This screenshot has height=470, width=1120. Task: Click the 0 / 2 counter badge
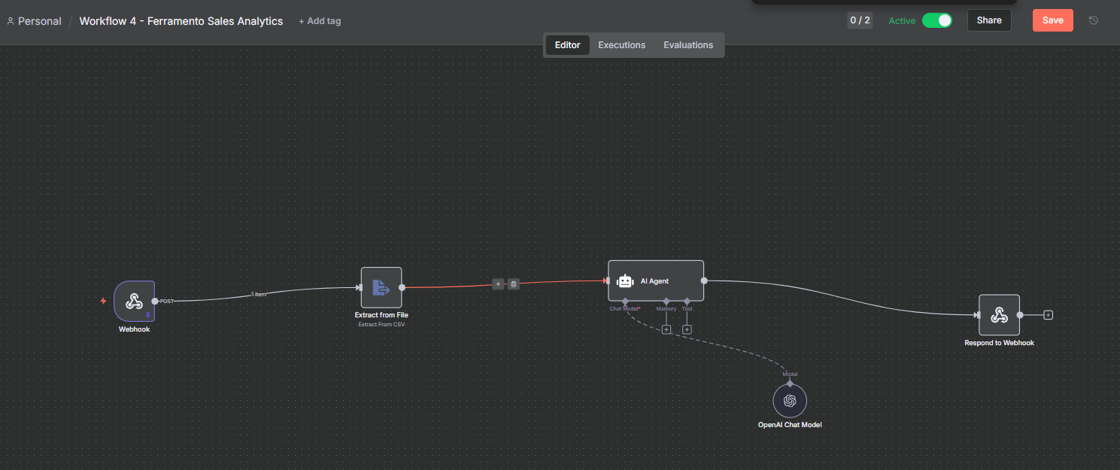pyautogui.click(x=860, y=20)
